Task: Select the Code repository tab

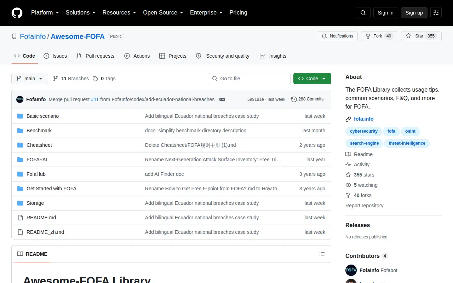Action: tap(25, 56)
